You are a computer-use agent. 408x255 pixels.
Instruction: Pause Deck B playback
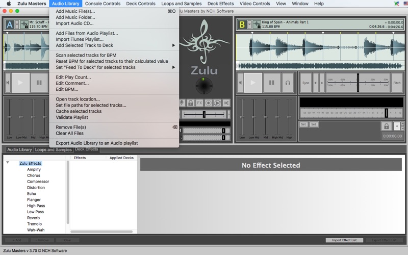[272, 83]
